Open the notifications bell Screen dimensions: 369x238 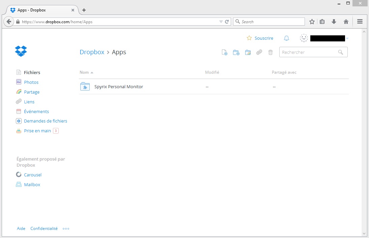[x=286, y=38]
